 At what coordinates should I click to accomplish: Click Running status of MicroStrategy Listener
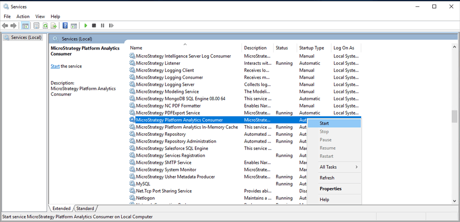point(284,63)
